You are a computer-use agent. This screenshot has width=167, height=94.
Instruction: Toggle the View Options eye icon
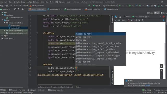click(116, 20)
